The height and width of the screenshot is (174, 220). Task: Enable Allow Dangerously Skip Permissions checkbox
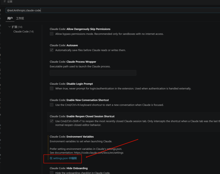click(x=52, y=34)
